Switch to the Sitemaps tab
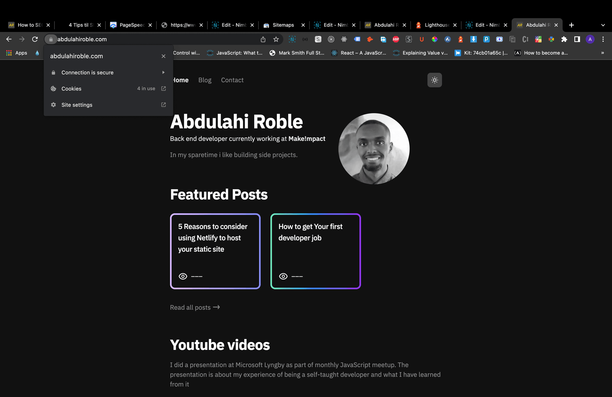The image size is (612, 397). [283, 25]
